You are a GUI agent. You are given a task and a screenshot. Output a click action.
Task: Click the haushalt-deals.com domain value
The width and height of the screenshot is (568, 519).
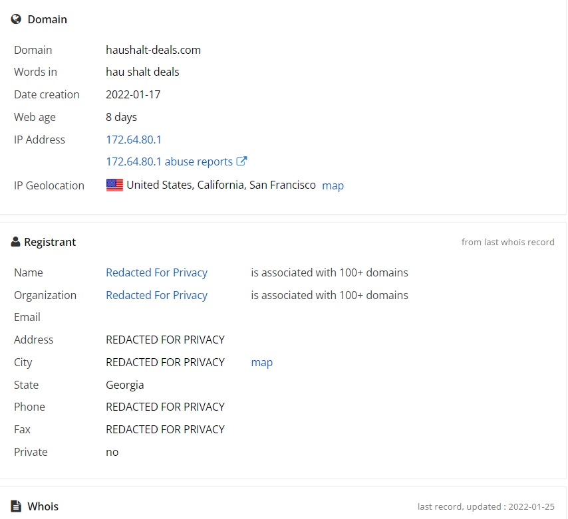tap(153, 50)
